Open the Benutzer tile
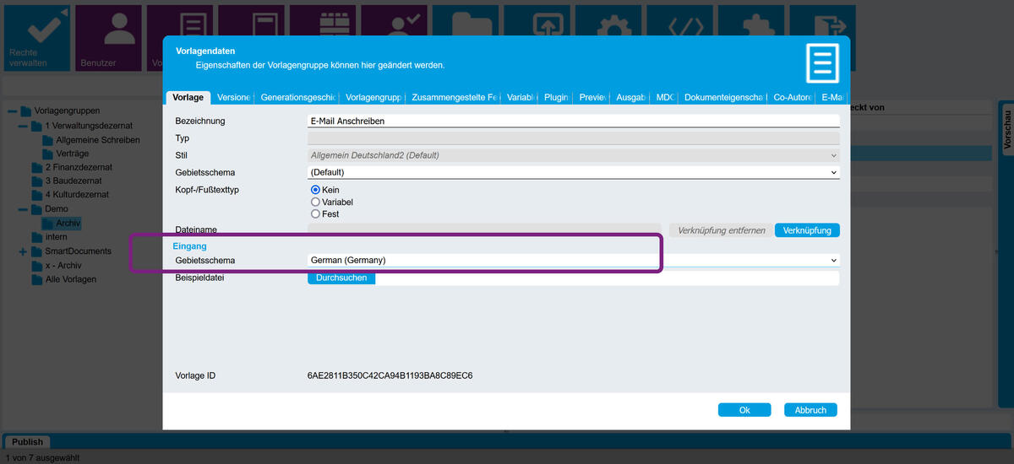The height and width of the screenshot is (464, 1014). (106, 39)
